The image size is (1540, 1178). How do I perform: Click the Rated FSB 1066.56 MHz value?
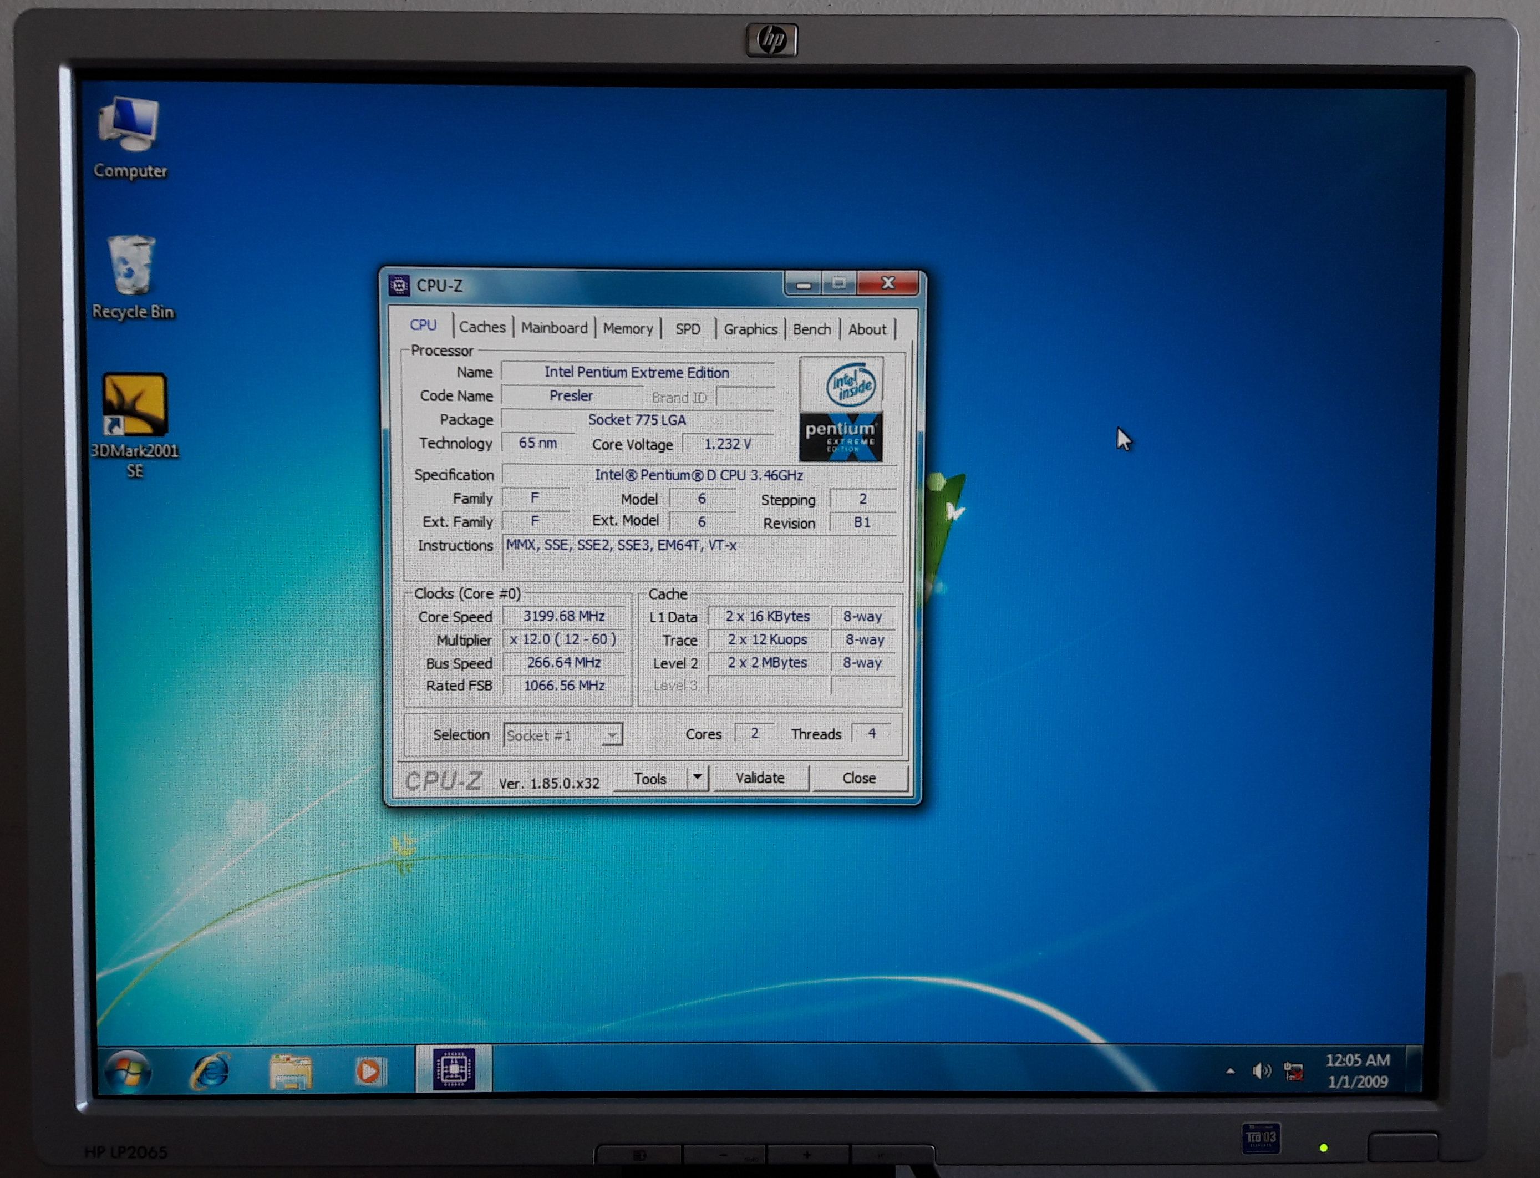click(x=565, y=686)
